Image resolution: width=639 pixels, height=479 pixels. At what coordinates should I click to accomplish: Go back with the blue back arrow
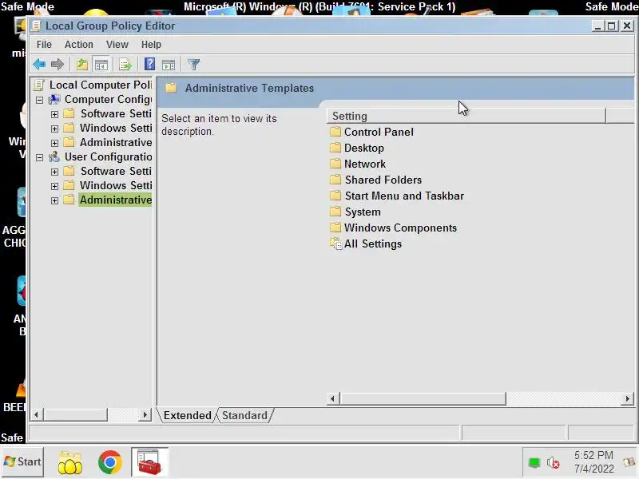(39, 64)
